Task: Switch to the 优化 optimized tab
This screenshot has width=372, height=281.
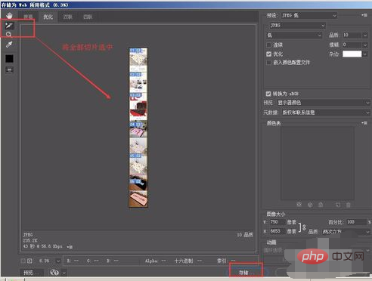Action: (x=48, y=17)
